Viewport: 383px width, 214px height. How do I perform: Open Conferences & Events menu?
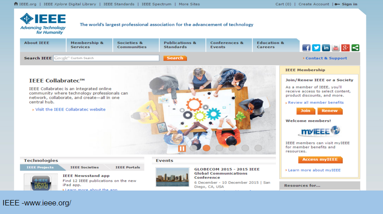click(x=229, y=45)
